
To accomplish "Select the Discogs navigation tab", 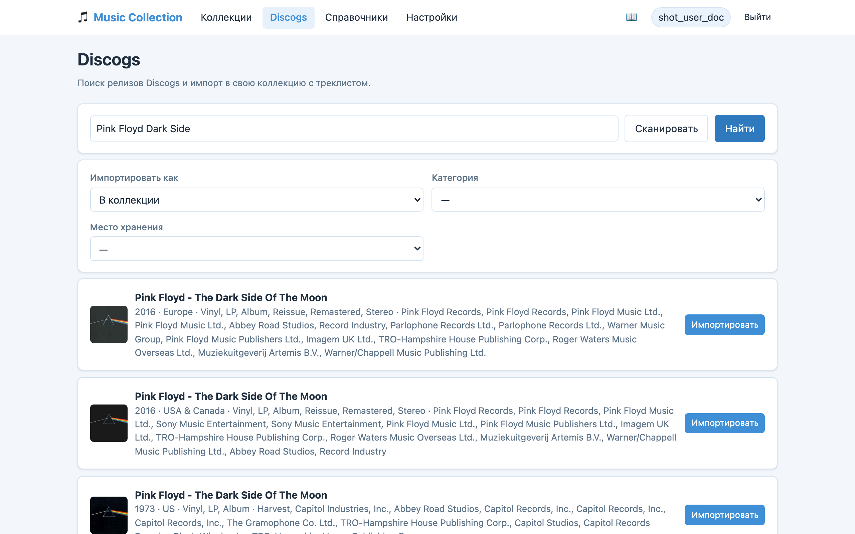I will [288, 17].
